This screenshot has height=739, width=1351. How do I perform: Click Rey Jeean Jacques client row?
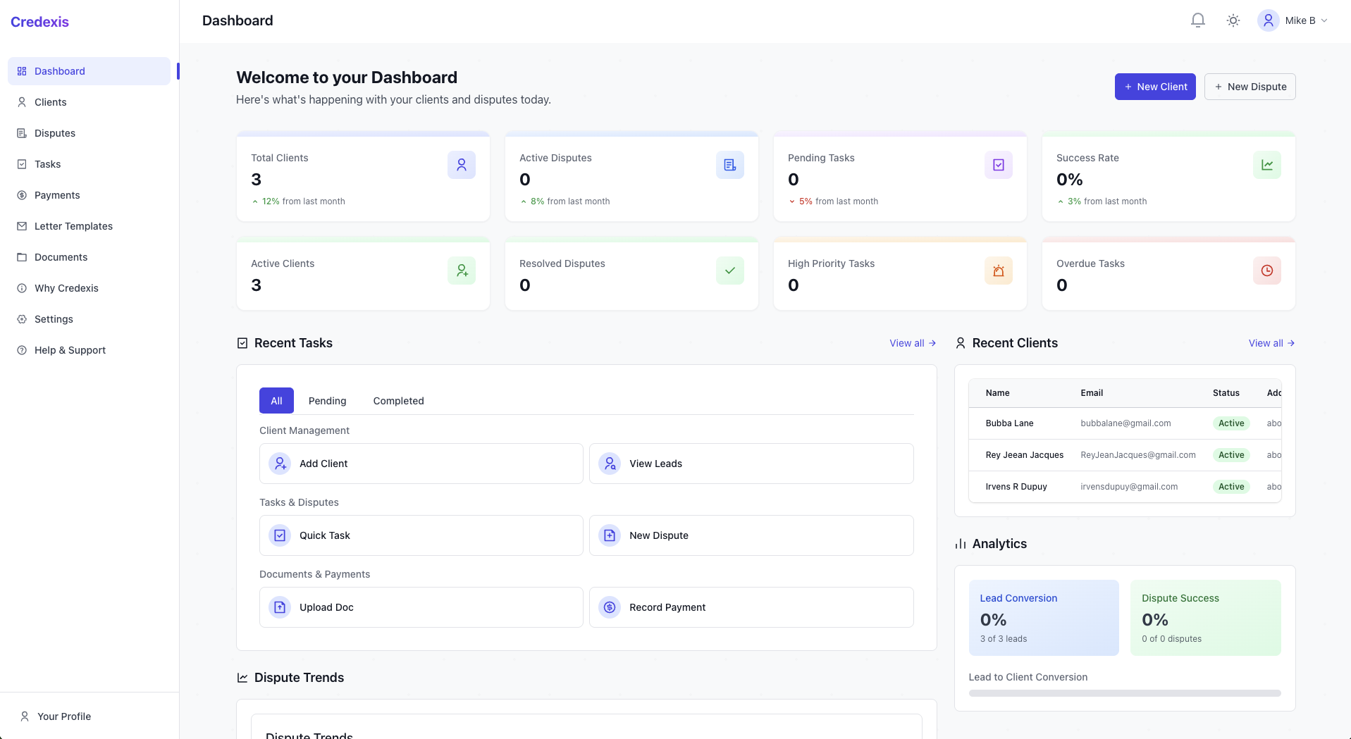pos(1125,455)
